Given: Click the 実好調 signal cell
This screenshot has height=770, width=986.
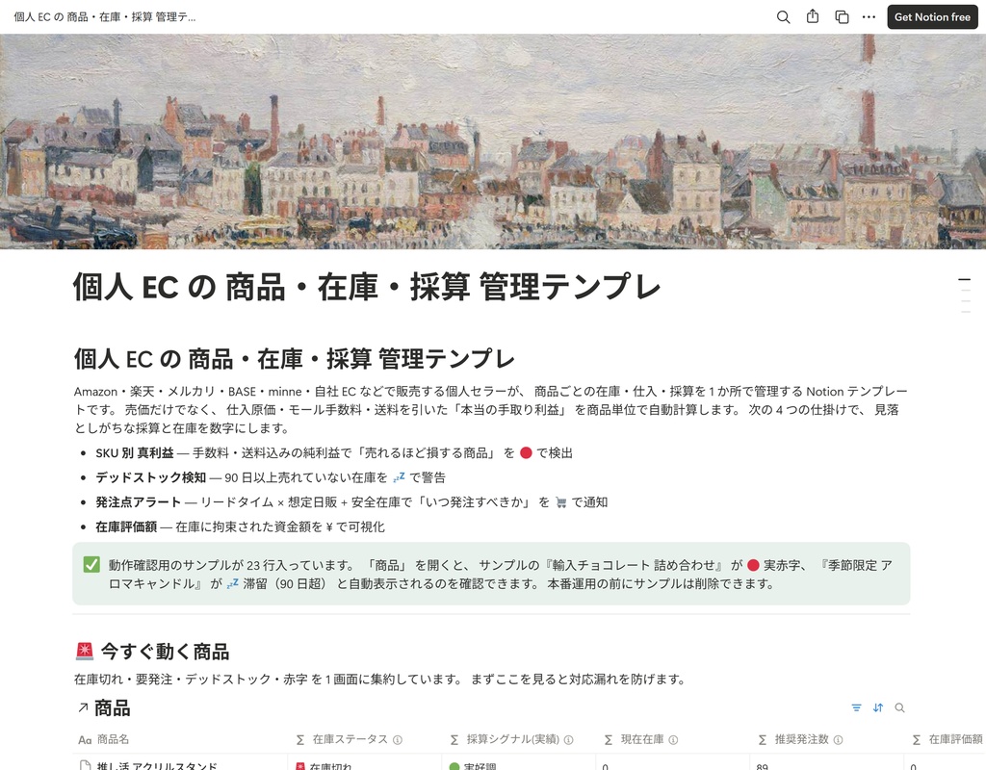Looking at the screenshot, I should [x=519, y=763].
